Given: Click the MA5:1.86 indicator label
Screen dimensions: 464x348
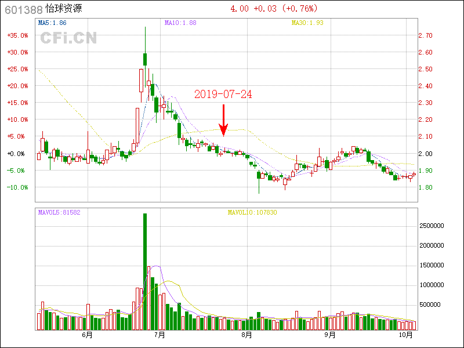Looking at the screenshot, I should (52, 23).
